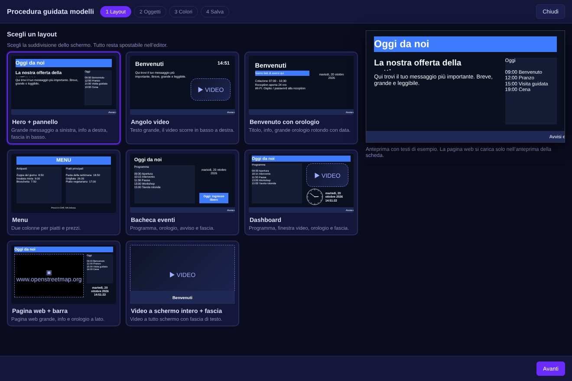Image resolution: width=572 pixels, height=381 pixels.
Task: Open step 3 Colori
Action: click(183, 12)
